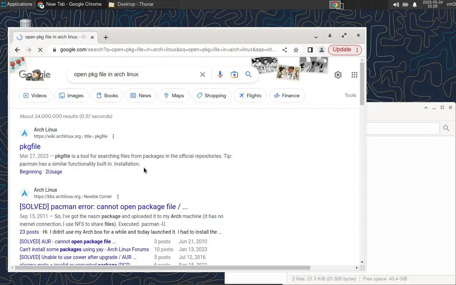Click the Thunar window search field
The height and width of the screenshot is (285, 456).
[403, 128]
